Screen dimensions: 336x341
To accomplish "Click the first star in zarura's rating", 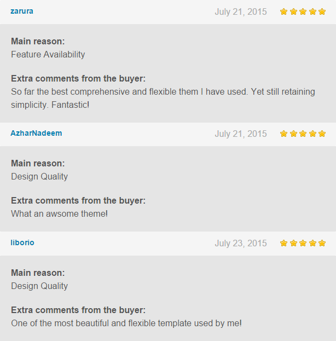I will click(x=284, y=11).
